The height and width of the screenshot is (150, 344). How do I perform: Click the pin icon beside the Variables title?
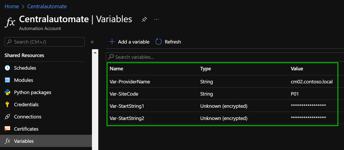144,20
